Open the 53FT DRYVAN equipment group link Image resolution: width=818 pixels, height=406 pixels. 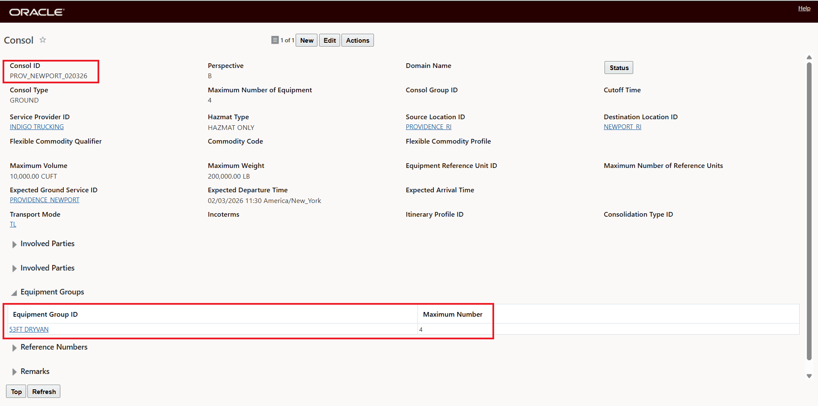(29, 330)
